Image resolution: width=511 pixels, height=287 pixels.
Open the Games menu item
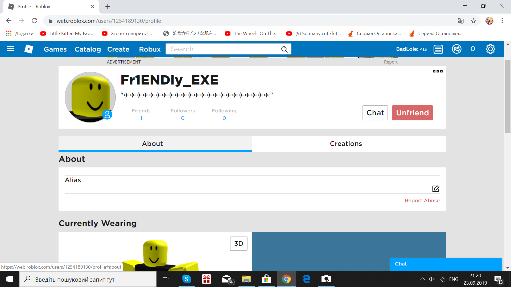point(55,49)
